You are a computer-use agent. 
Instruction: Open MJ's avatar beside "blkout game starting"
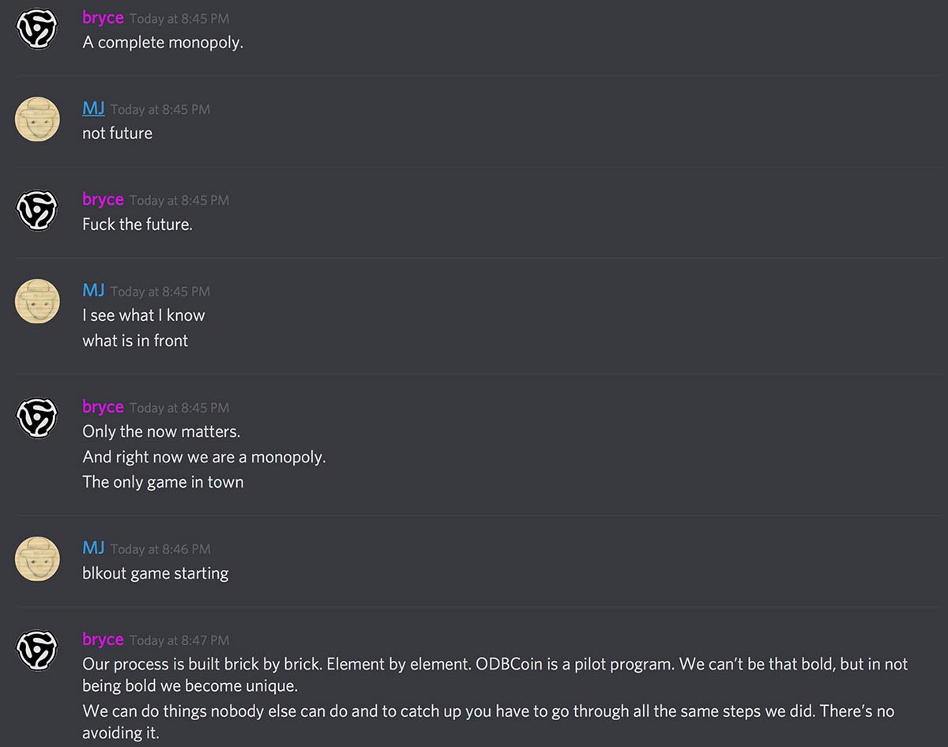(x=37, y=559)
